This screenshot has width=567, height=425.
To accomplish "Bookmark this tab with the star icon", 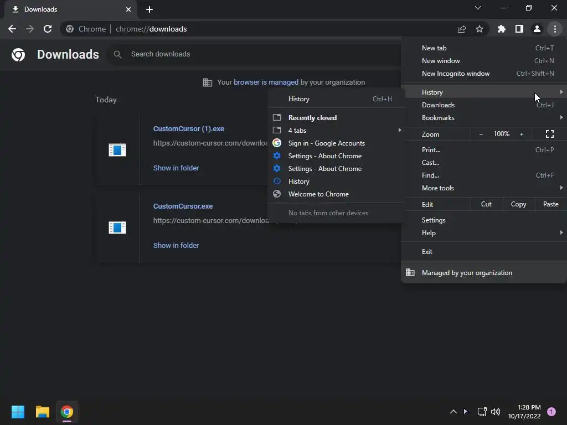I will [480, 29].
